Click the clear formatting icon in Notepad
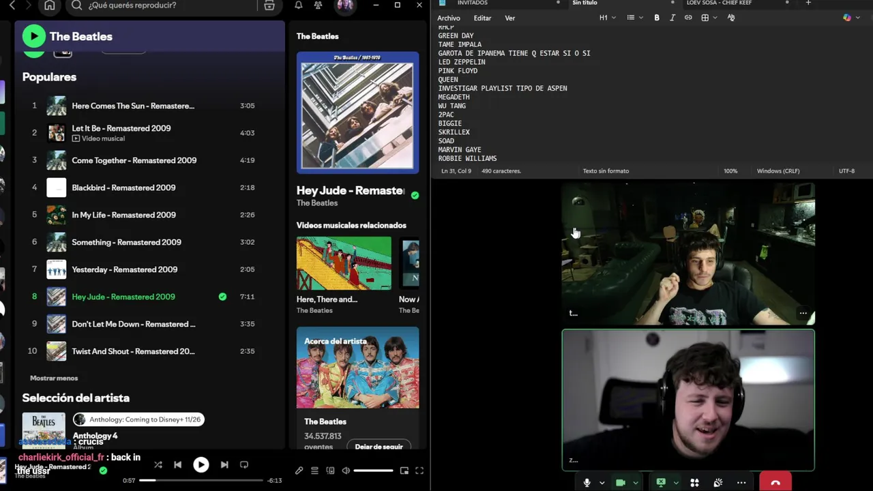This screenshot has height=491, width=873. click(x=731, y=18)
